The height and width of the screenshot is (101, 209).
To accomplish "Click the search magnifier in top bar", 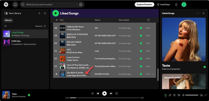I will (23, 4).
